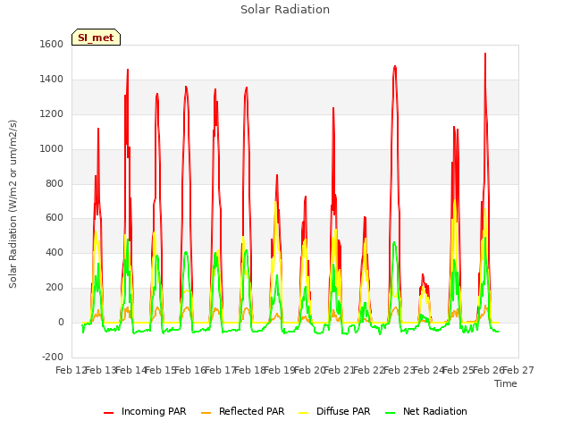Click the 400 y-axis tick label
The height and width of the screenshot is (429, 572).
[55, 253]
